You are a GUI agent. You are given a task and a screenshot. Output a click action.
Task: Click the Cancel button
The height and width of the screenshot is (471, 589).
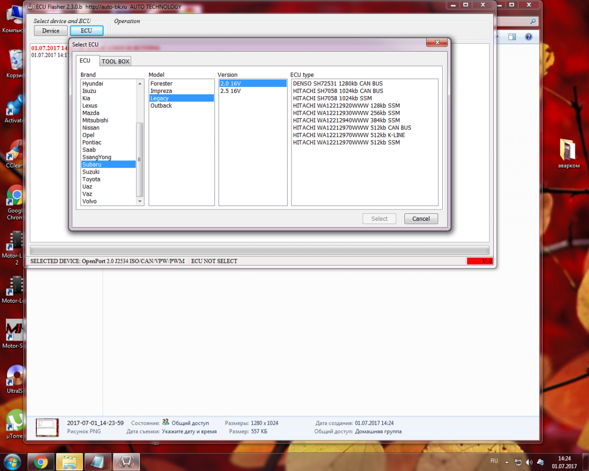coord(421,219)
